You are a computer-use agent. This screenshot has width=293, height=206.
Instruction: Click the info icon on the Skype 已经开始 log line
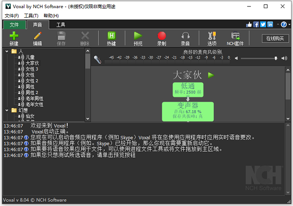[27, 143]
